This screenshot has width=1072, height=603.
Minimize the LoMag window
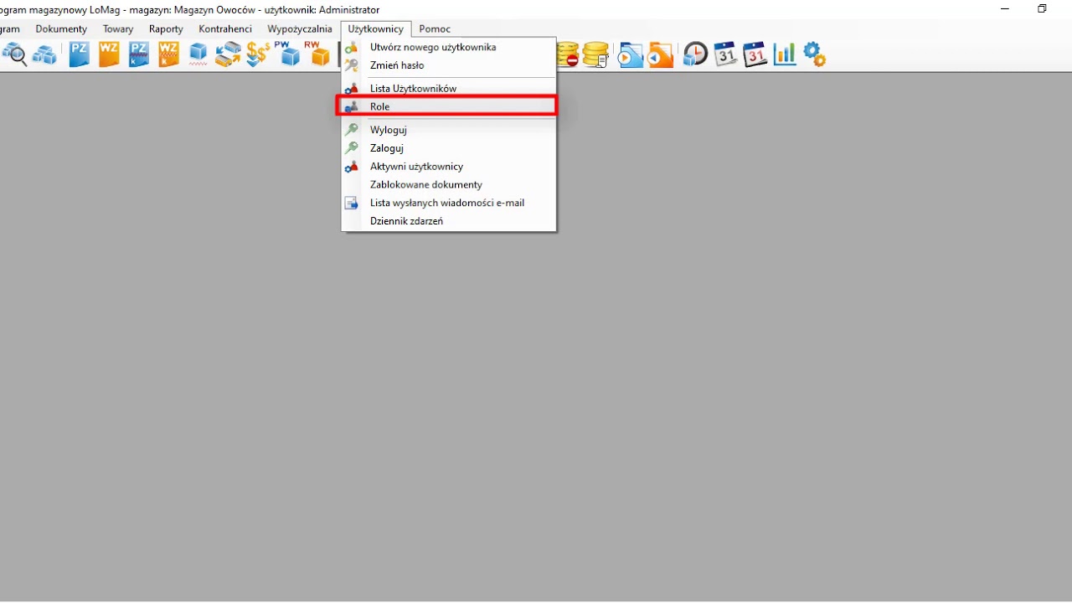coord(1004,9)
